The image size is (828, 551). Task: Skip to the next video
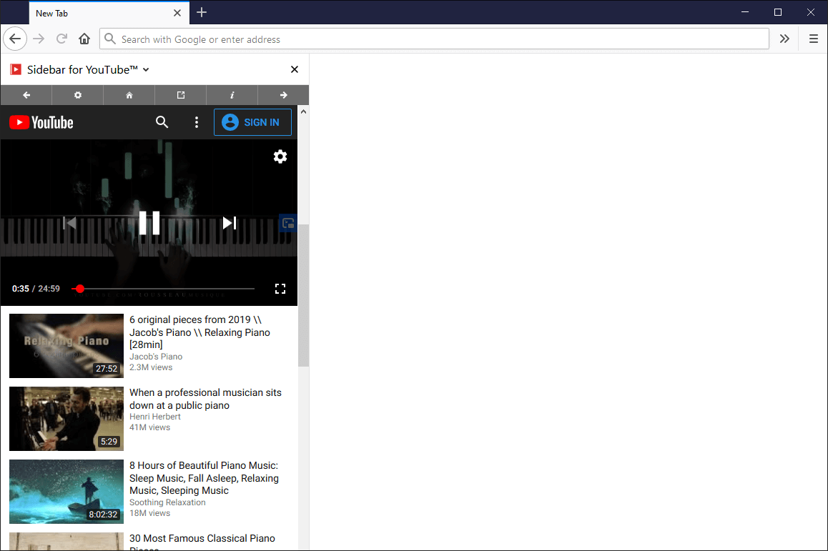(x=230, y=223)
